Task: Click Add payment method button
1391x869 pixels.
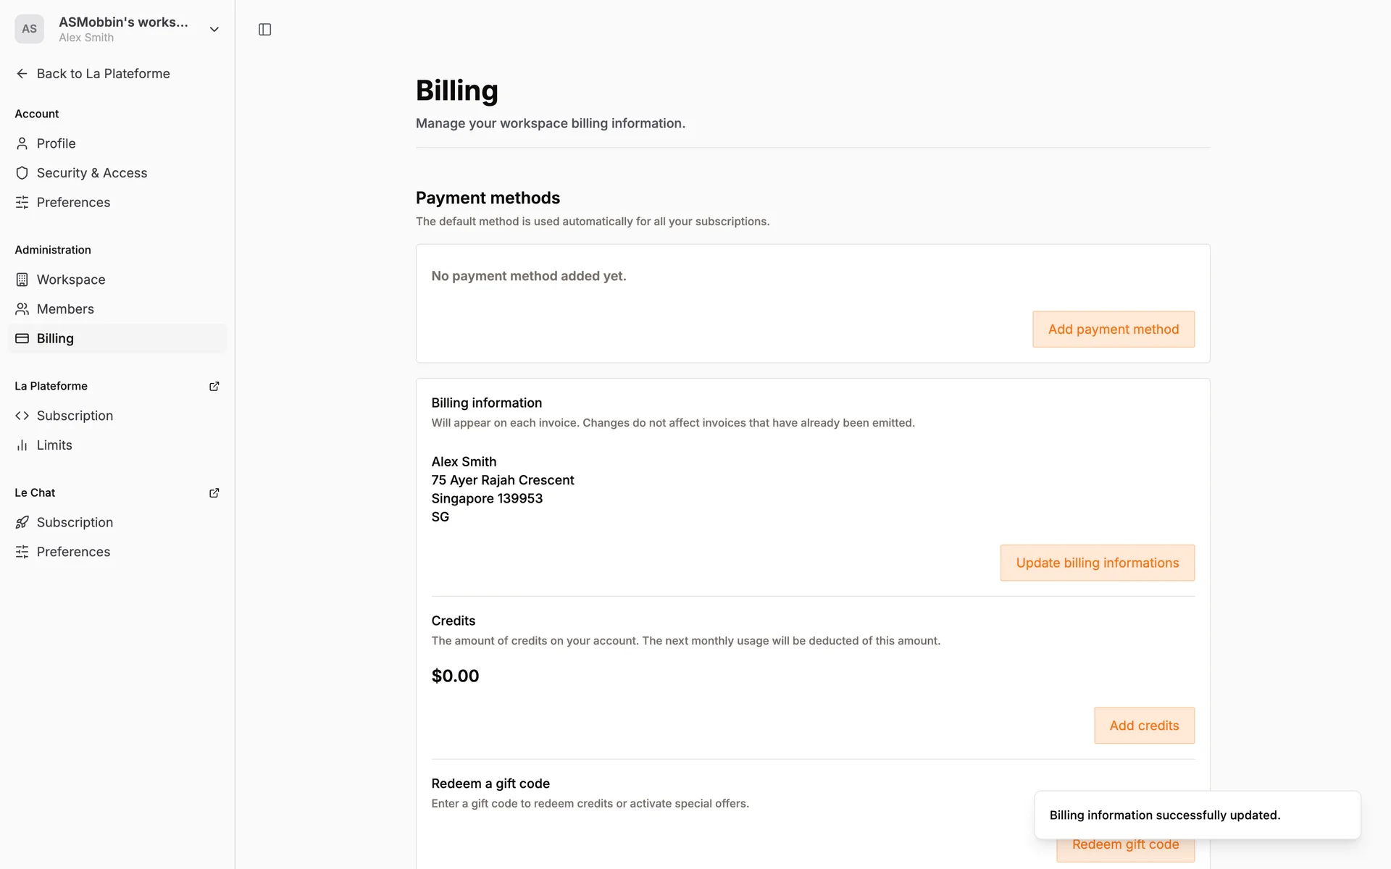Action: [1113, 329]
